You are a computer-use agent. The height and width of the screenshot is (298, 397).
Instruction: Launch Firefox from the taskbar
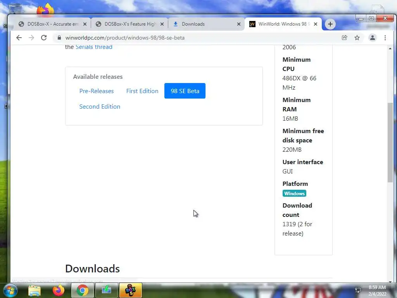(59, 290)
